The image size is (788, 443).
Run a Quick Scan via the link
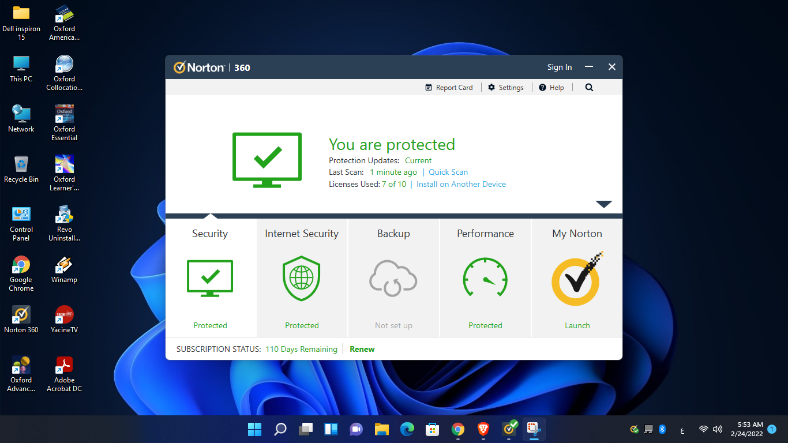(x=448, y=172)
